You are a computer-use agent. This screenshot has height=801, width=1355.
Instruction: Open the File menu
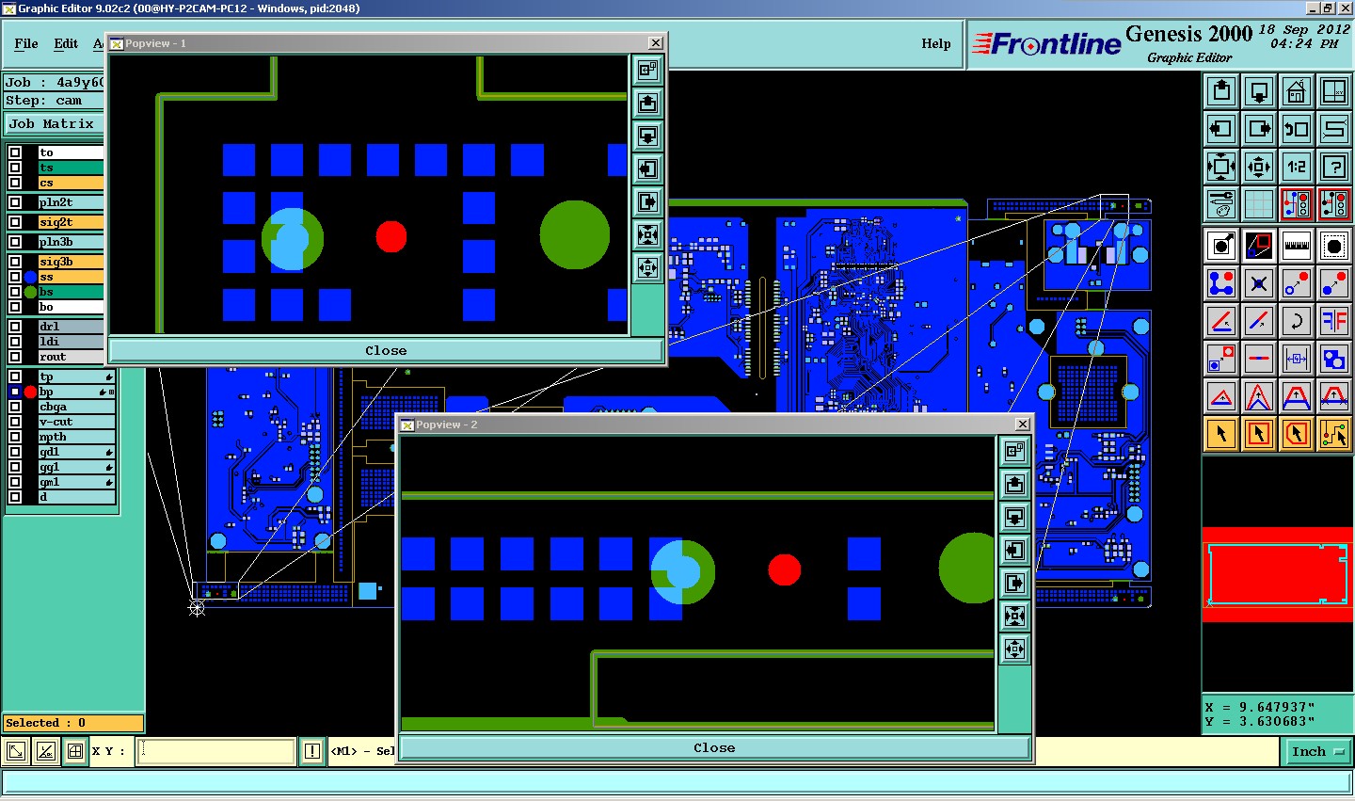coord(26,43)
